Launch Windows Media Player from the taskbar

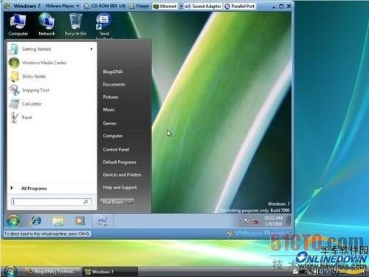click(x=80, y=220)
